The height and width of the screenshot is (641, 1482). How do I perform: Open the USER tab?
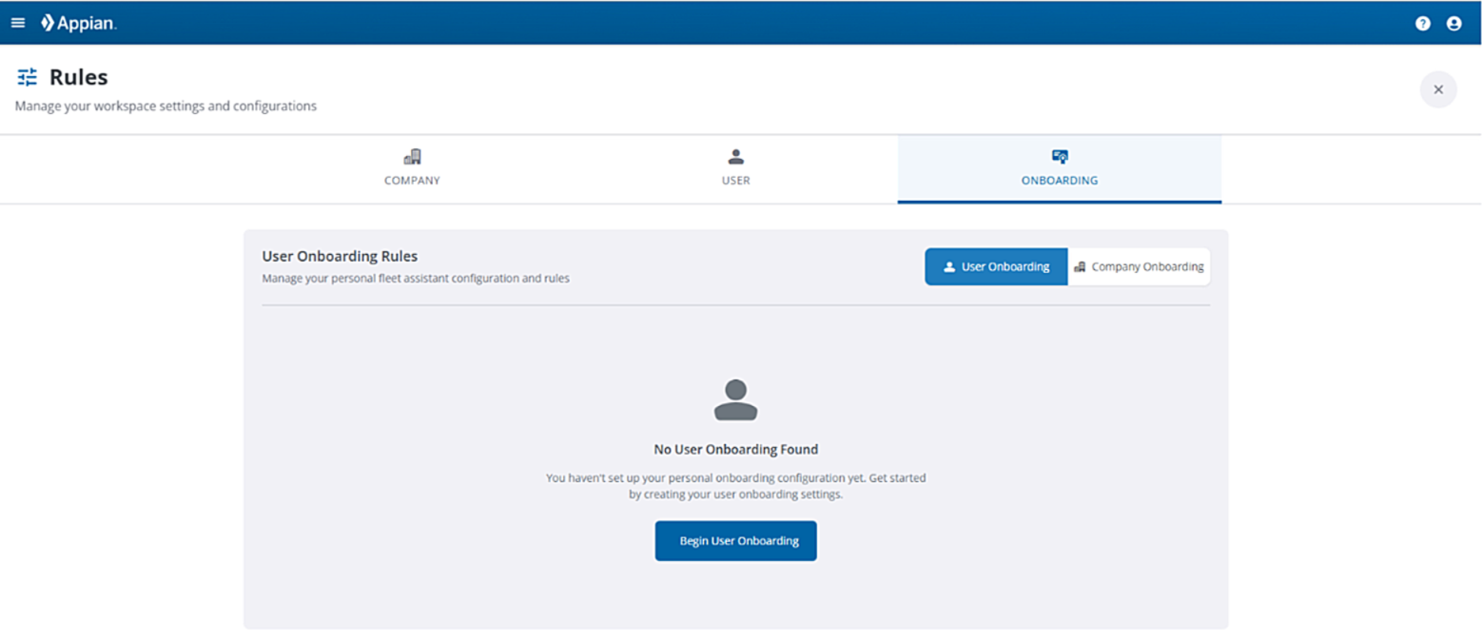coord(734,180)
